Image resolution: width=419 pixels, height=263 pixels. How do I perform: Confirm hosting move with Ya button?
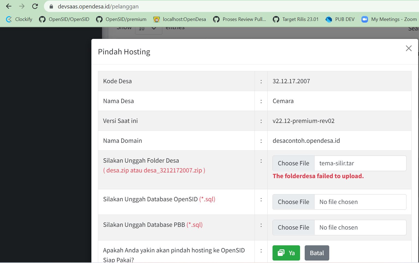(286, 253)
